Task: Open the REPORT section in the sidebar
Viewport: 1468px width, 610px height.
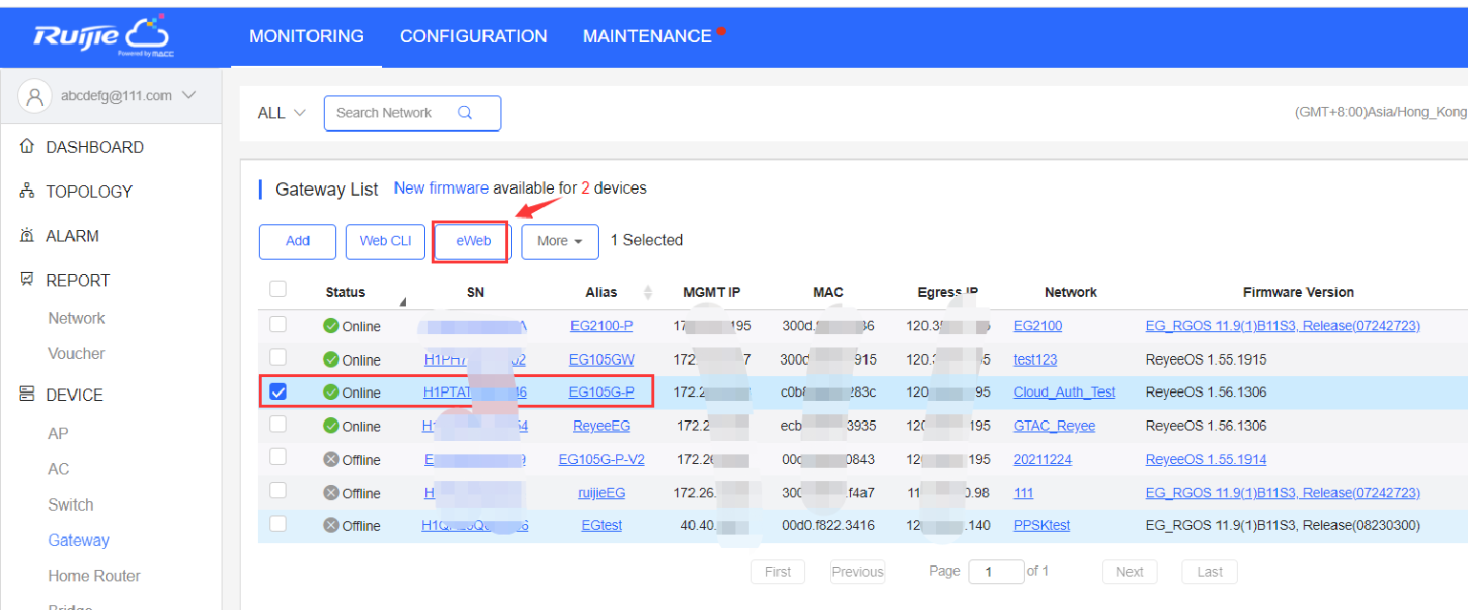Action: coord(78,280)
